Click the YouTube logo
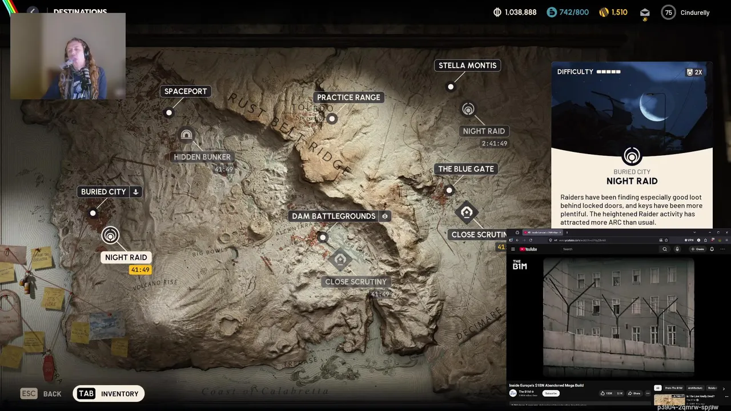This screenshot has width=731, height=411. pyautogui.click(x=528, y=249)
